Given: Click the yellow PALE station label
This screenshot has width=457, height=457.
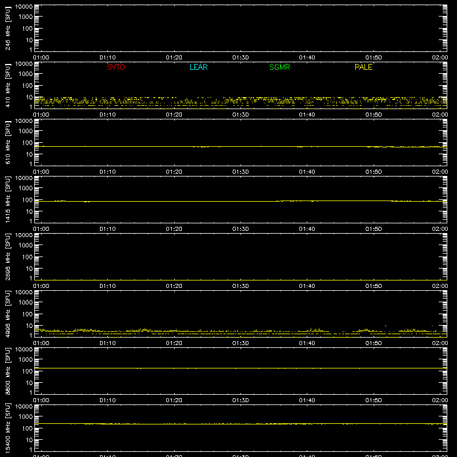Looking at the screenshot, I should [x=363, y=67].
